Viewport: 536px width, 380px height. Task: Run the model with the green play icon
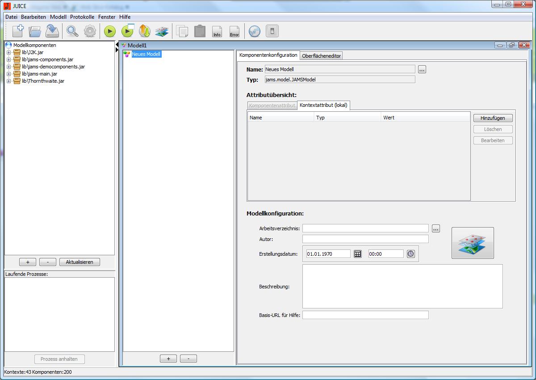[x=110, y=31]
